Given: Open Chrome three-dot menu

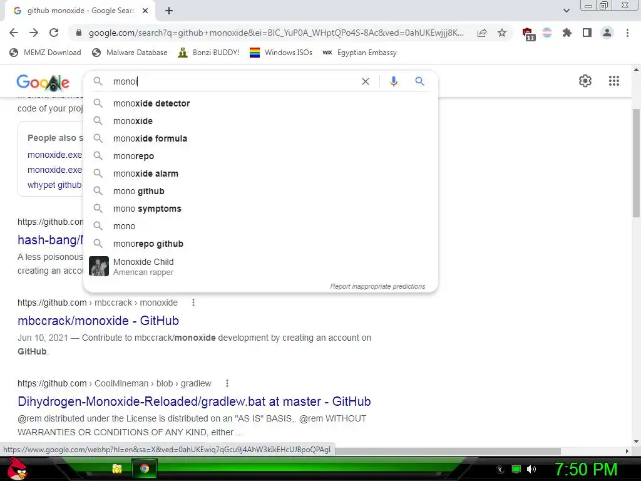Looking at the screenshot, I should point(627,33).
